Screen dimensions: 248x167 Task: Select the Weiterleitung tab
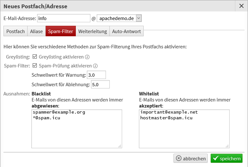click(93, 31)
